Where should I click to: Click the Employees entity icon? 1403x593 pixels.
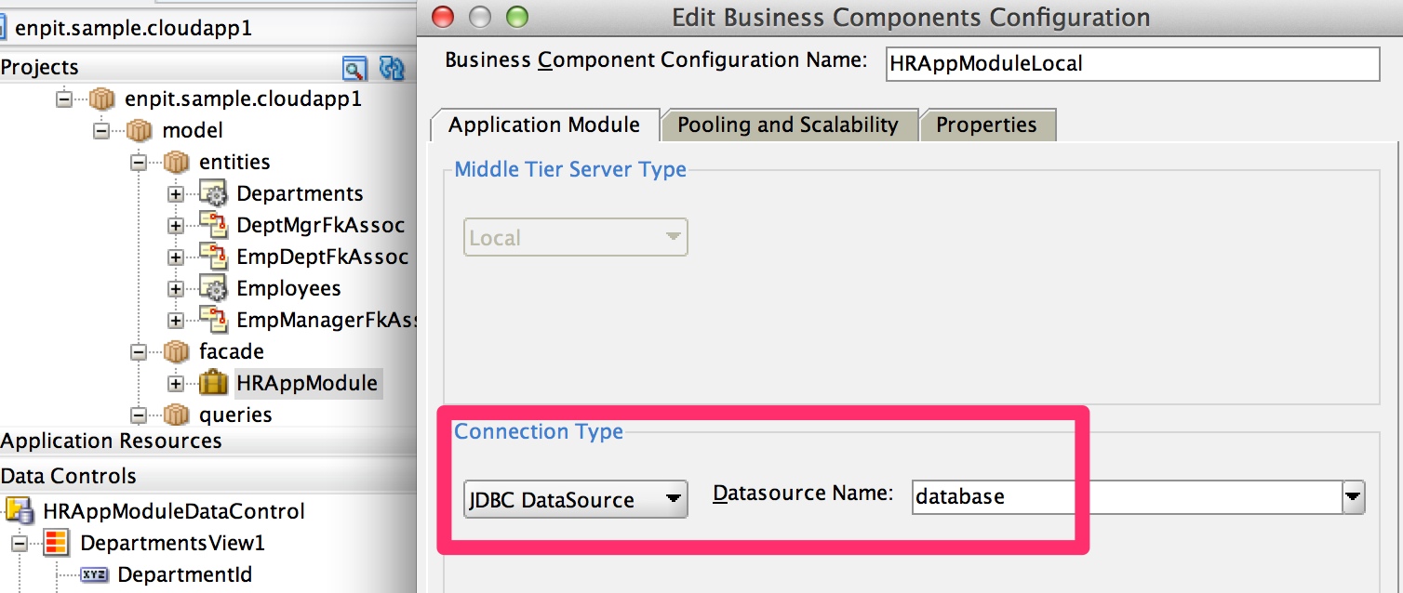click(212, 288)
